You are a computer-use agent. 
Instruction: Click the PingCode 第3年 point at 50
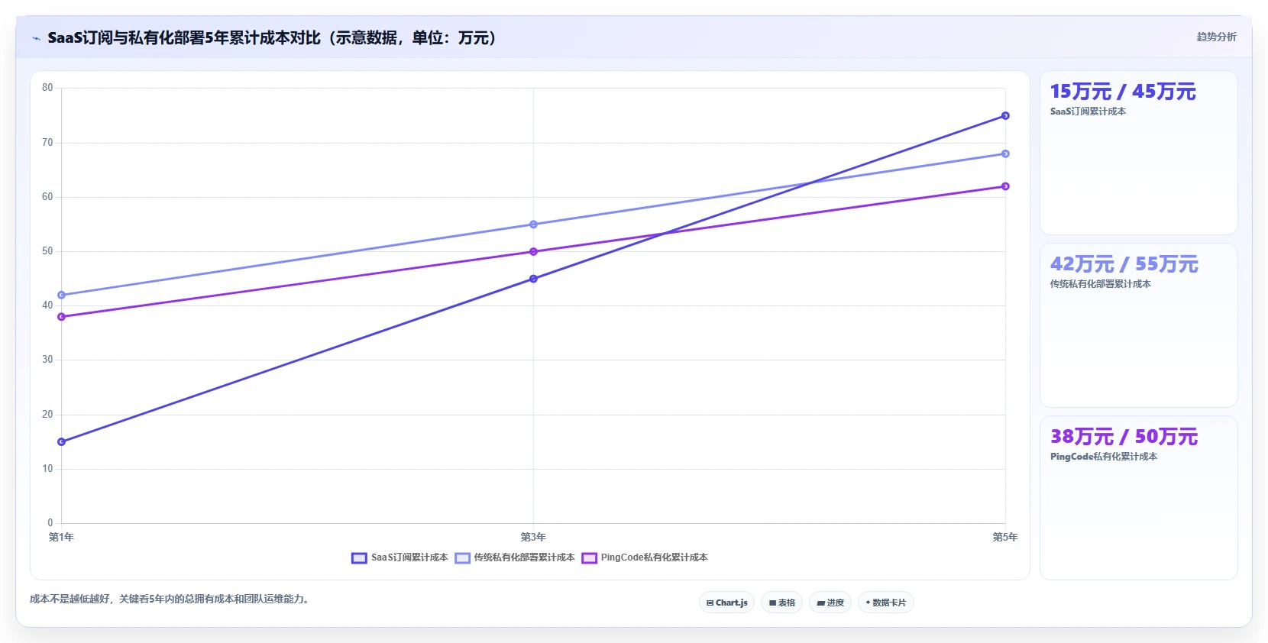pyautogui.click(x=533, y=251)
